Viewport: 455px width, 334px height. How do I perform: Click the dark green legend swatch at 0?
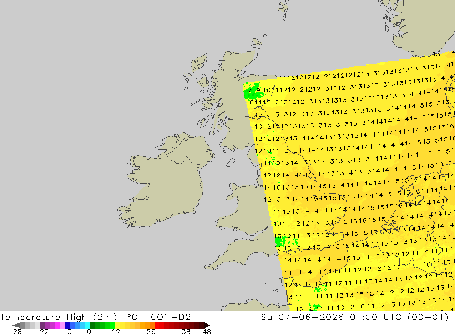pos(92,325)
